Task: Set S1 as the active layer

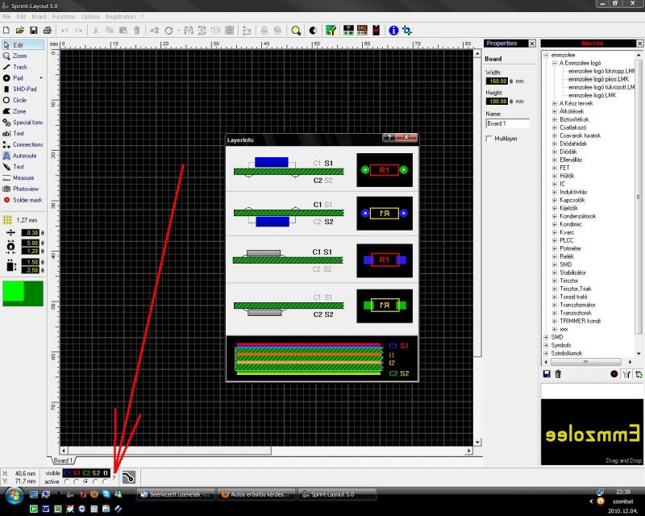Action: (x=76, y=482)
